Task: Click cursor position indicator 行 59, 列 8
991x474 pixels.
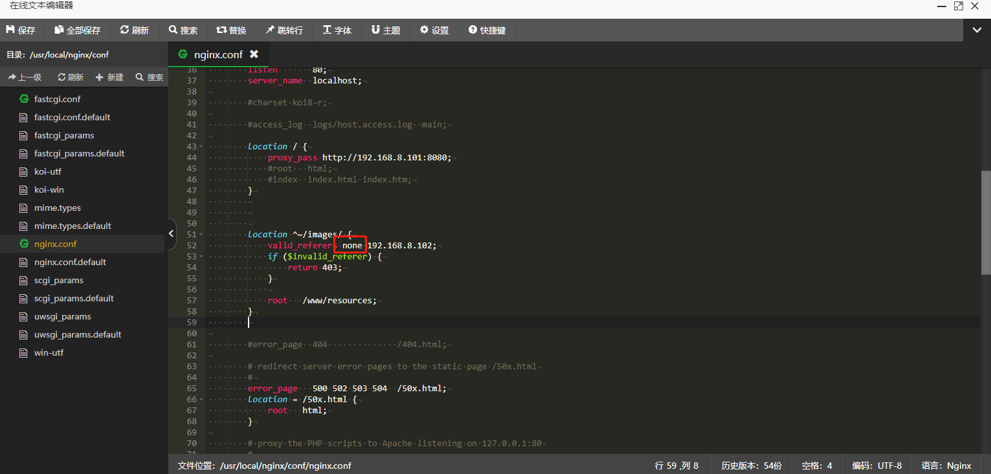Action: tap(676, 466)
